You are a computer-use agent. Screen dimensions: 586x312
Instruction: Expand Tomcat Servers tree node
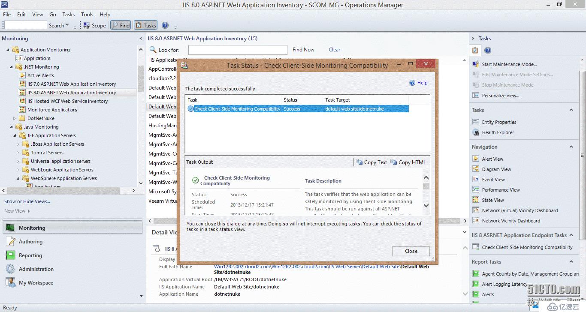pyautogui.click(x=18, y=153)
